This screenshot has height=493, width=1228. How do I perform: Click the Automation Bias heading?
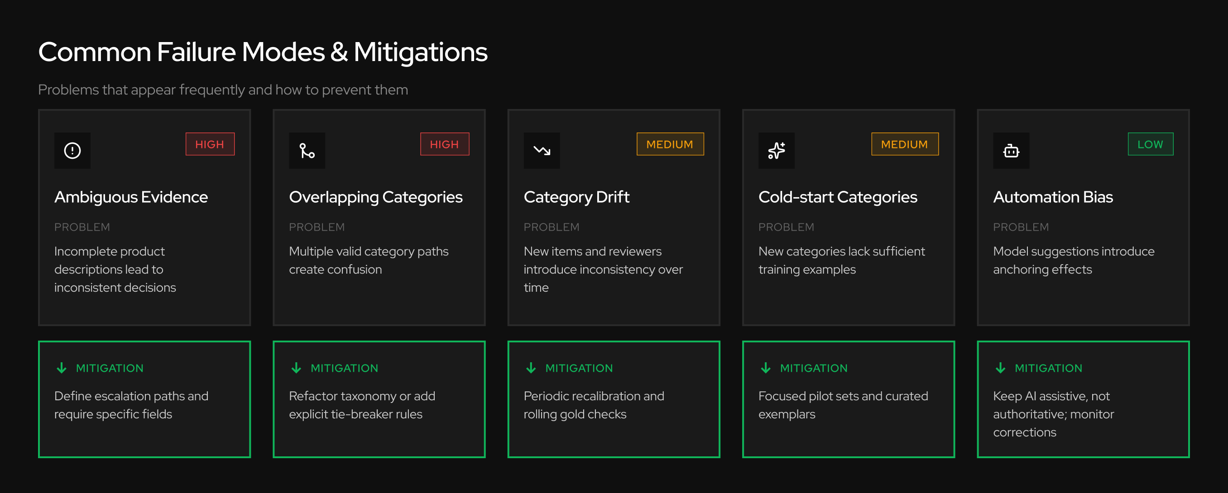tap(1053, 197)
